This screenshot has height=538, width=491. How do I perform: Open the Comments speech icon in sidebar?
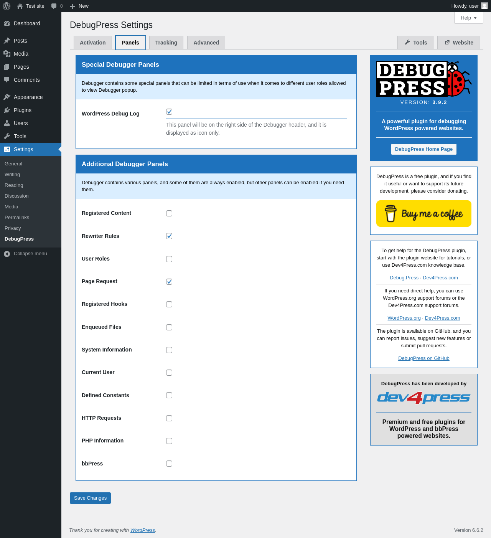pyautogui.click(x=7, y=80)
